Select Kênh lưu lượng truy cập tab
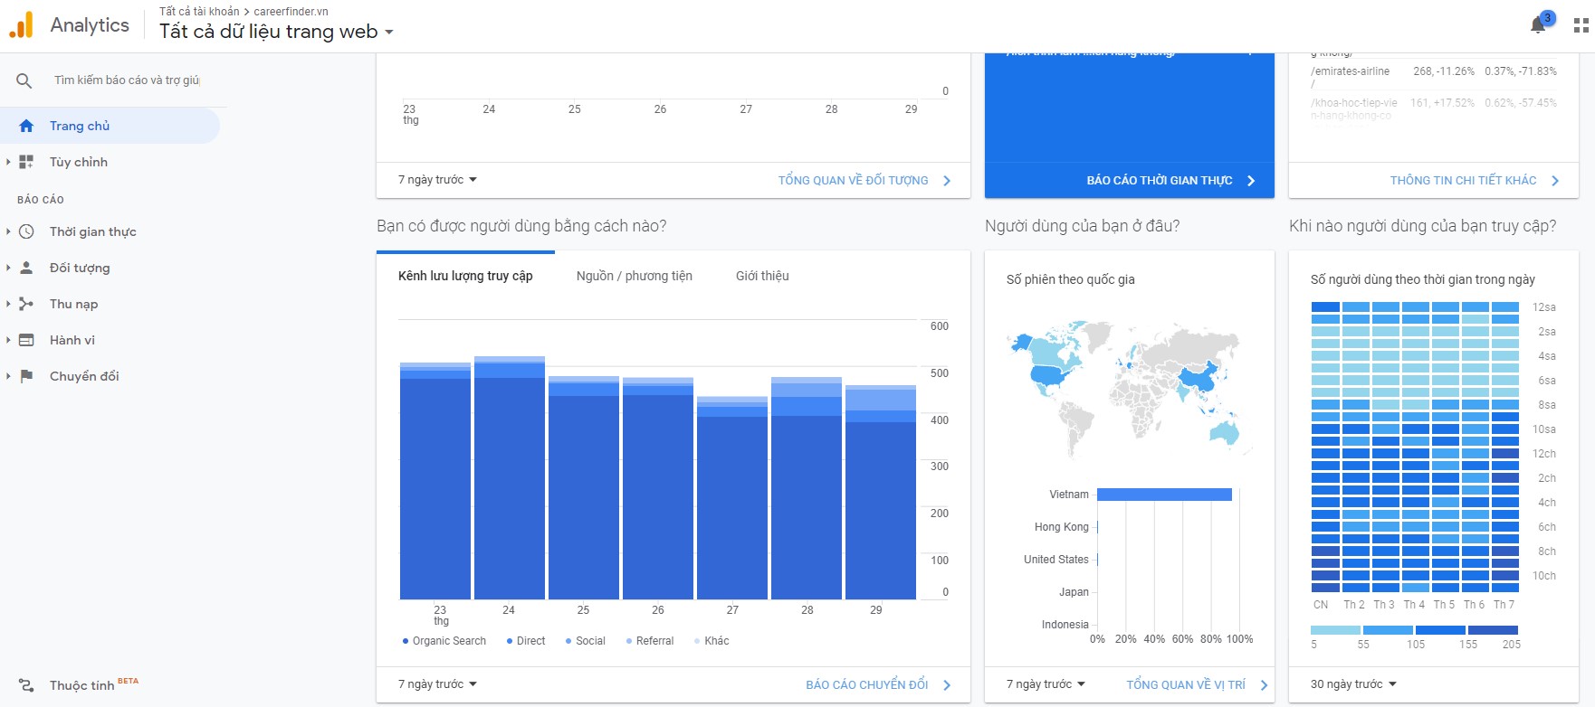Viewport: 1595px width, 707px height. [465, 276]
